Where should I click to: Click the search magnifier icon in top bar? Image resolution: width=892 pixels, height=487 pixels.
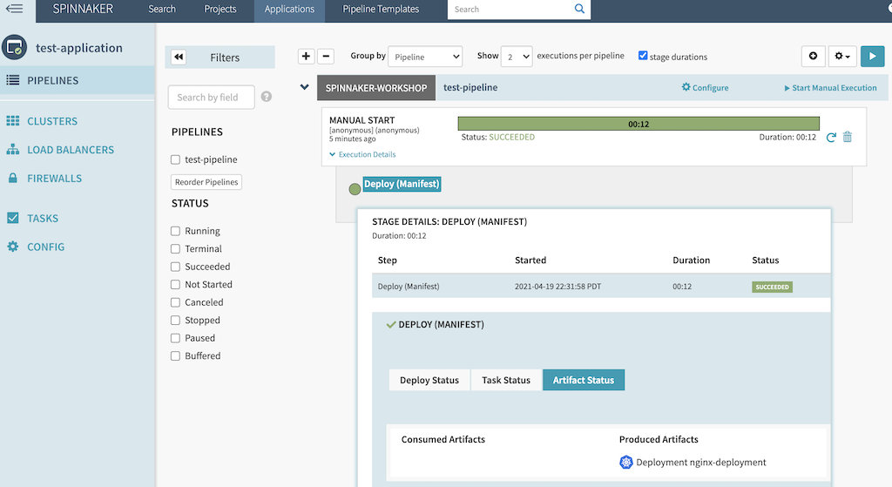(579, 9)
